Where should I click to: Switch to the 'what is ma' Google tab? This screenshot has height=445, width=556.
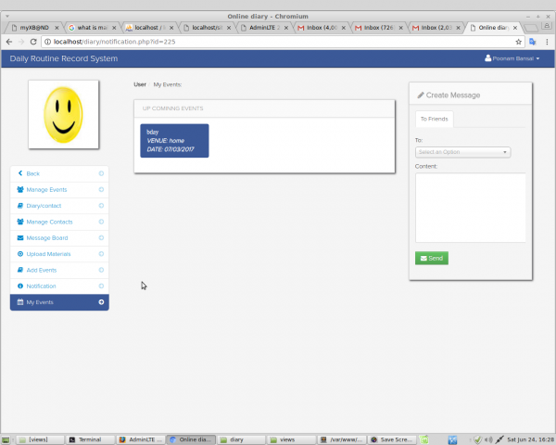click(x=92, y=28)
